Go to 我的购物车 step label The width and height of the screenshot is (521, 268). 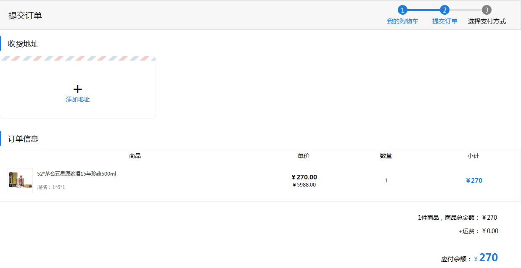tap(402, 21)
